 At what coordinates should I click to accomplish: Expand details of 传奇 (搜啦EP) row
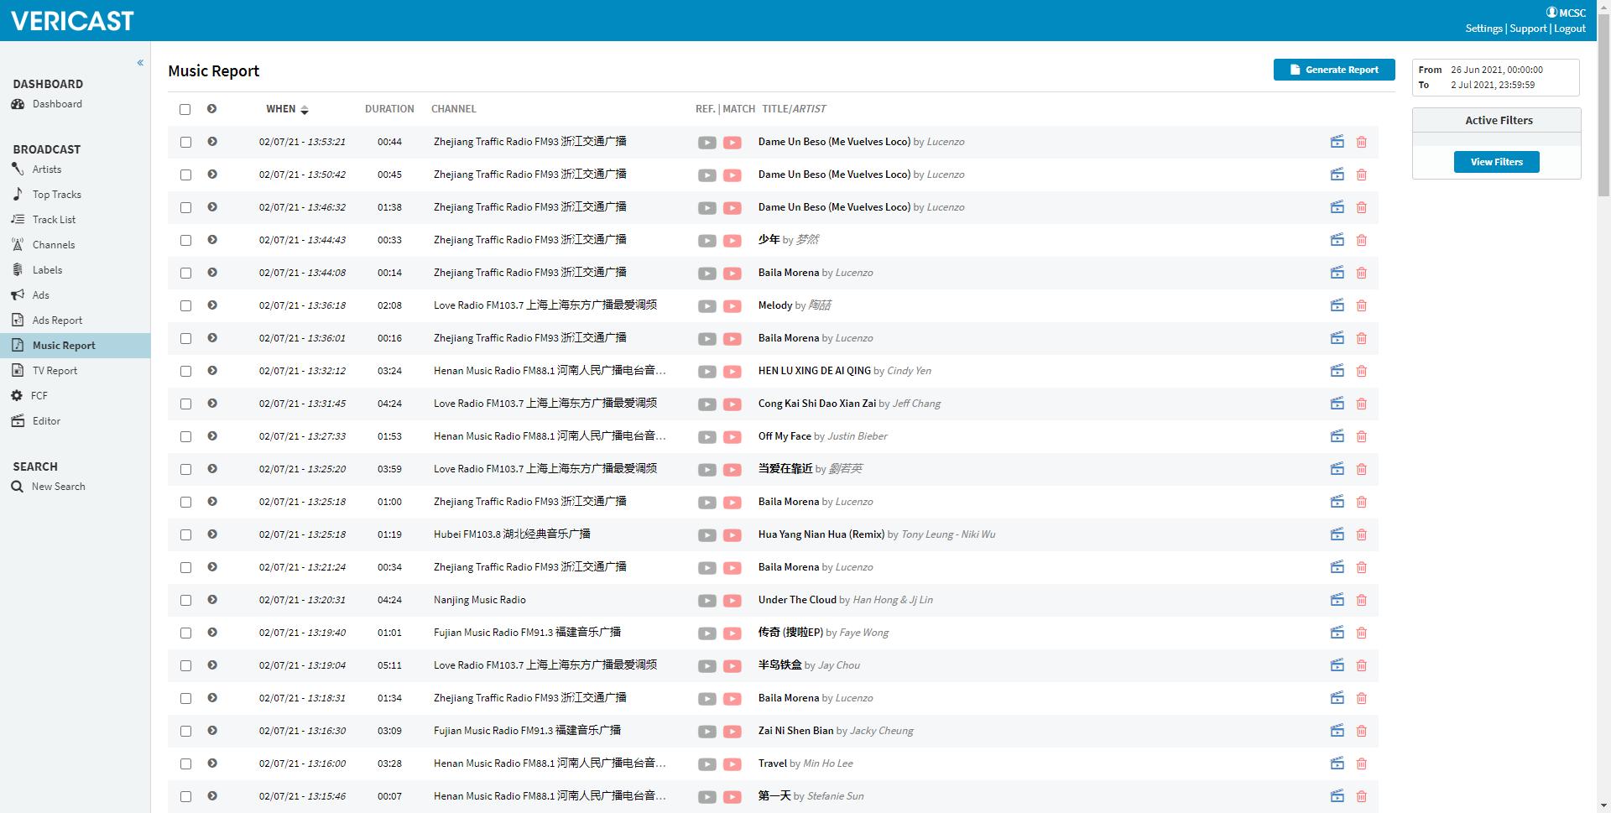(x=212, y=632)
